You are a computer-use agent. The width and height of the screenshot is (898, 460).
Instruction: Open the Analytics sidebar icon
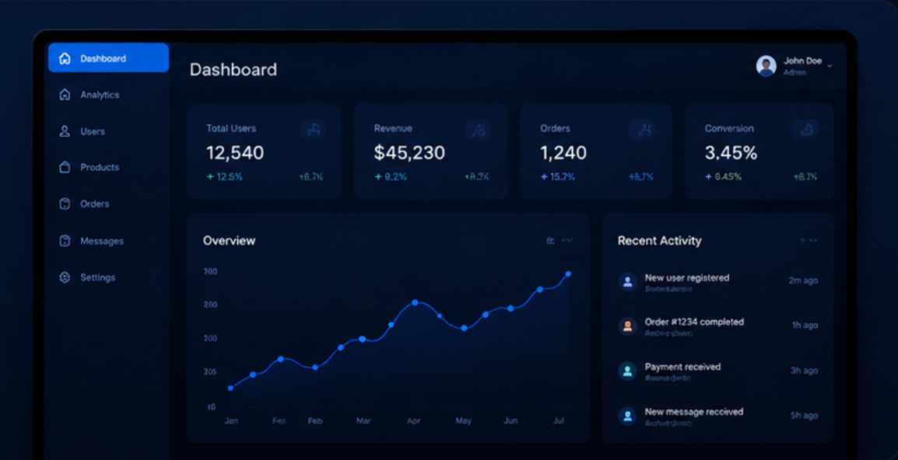pyautogui.click(x=65, y=94)
